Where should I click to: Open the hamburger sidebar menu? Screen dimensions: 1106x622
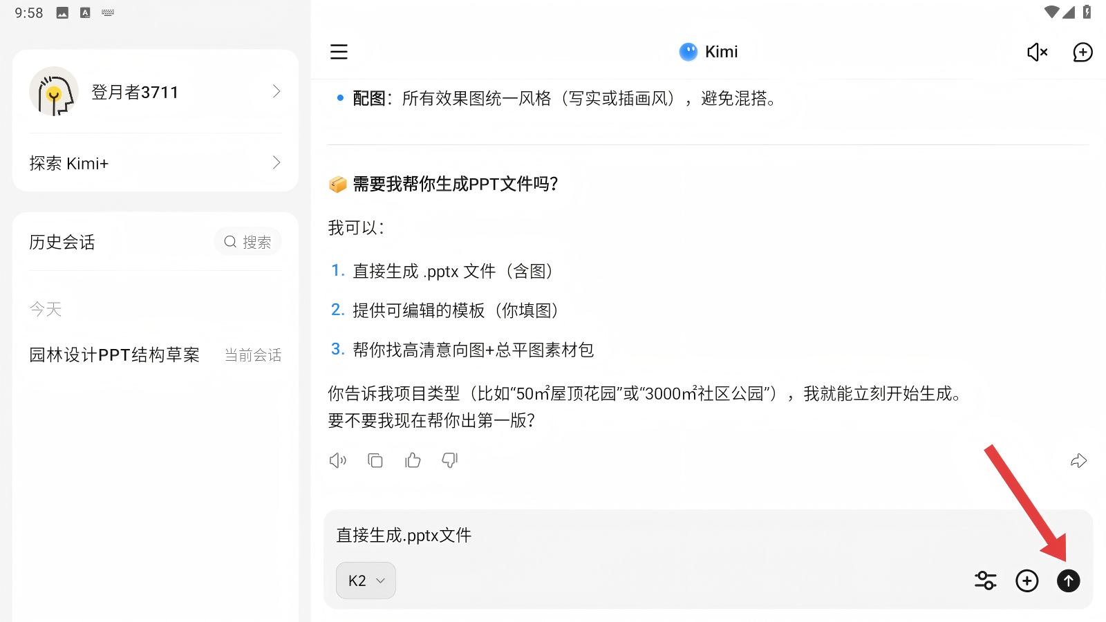coord(339,52)
